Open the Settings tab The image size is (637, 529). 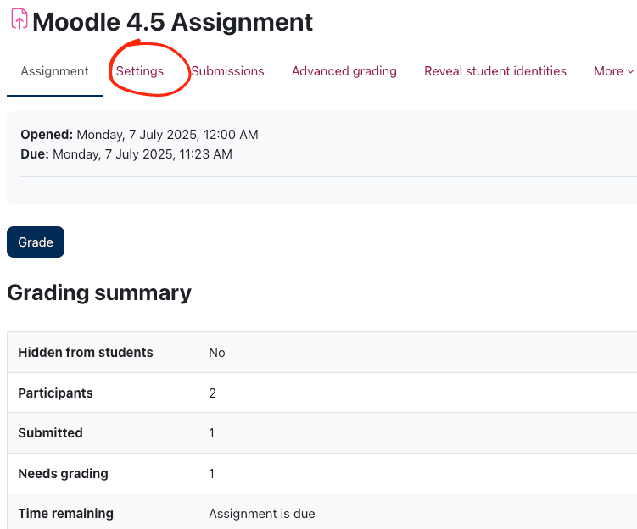tap(140, 71)
